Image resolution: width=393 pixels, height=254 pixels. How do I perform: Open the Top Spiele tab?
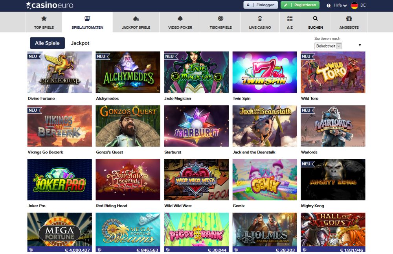(x=44, y=22)
